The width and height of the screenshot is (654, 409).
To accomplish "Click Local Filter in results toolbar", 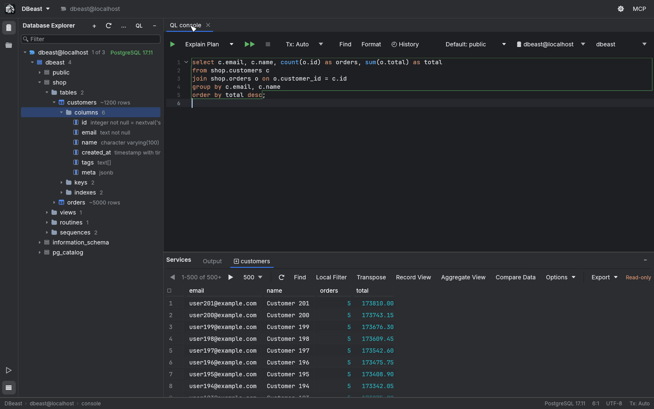I will [x=331, y=277].
